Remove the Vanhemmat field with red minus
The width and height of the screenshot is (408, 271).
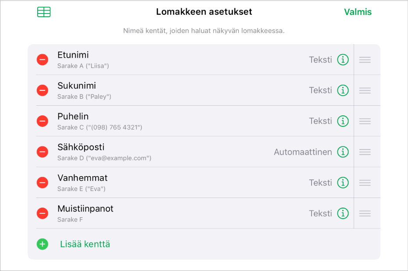click(42, 183)
